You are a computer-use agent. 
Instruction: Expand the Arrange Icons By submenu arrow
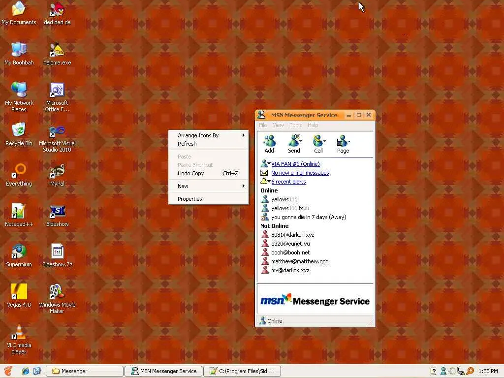tap(243, 135)
